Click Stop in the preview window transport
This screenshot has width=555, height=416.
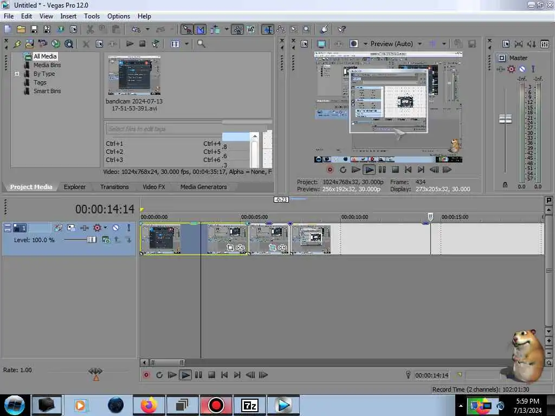[395, 170]
